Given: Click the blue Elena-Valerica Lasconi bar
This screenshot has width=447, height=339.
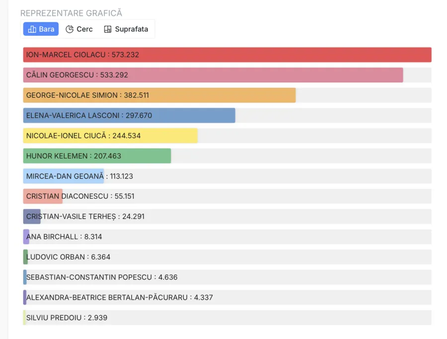Looking at the screenshot, I should point(129,115).
